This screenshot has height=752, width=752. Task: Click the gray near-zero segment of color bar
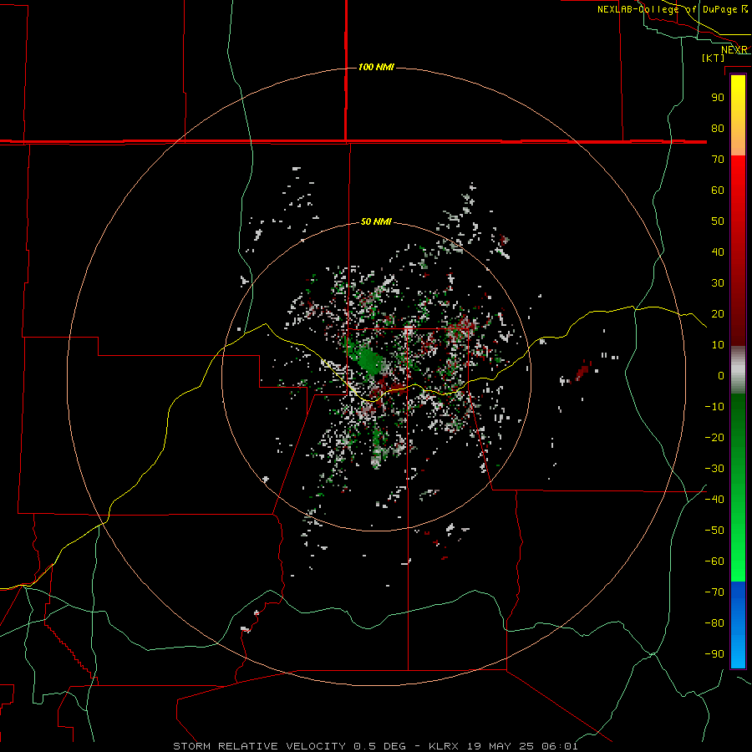(738, 370)
